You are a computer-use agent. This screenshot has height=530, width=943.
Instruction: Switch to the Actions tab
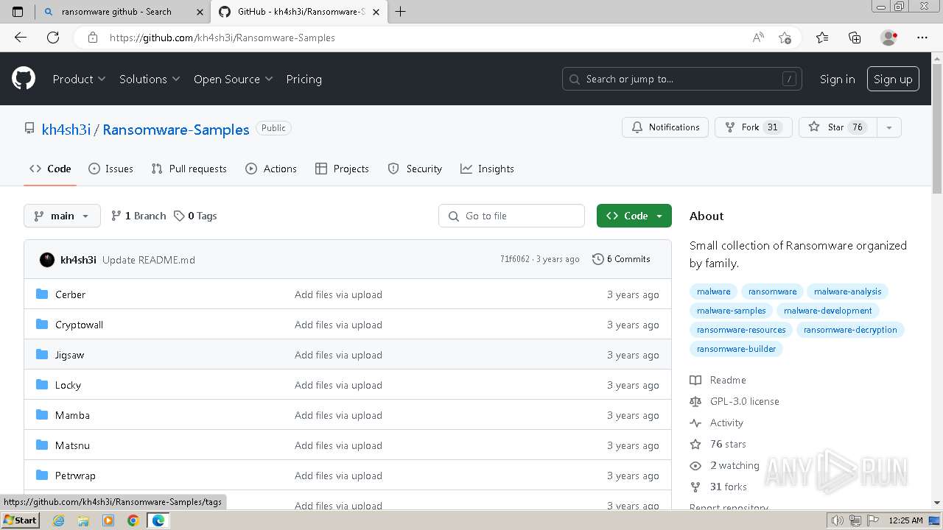(271, 169)
